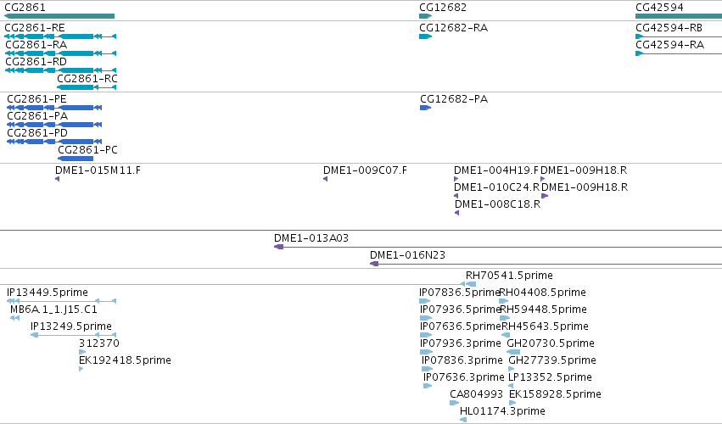
Task: Click the CA804993 EST glyph
Action: (x=455, y=404)
